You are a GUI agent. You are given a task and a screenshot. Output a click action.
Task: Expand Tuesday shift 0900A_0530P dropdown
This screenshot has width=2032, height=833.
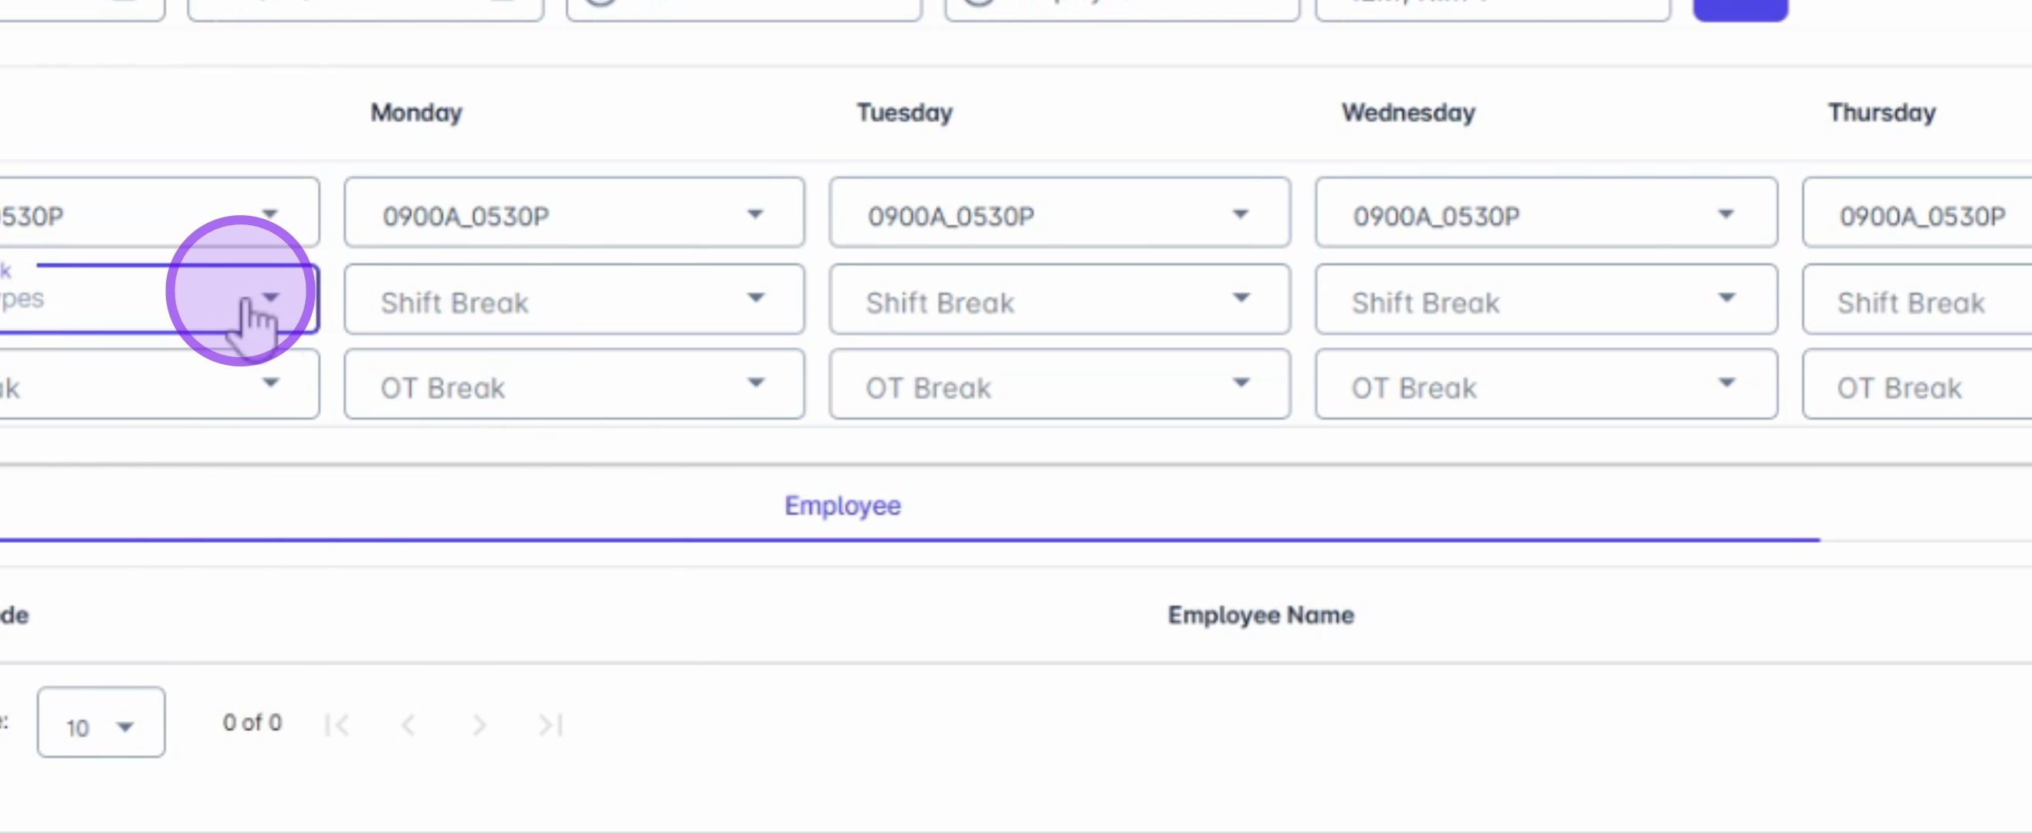point(1058,214)
